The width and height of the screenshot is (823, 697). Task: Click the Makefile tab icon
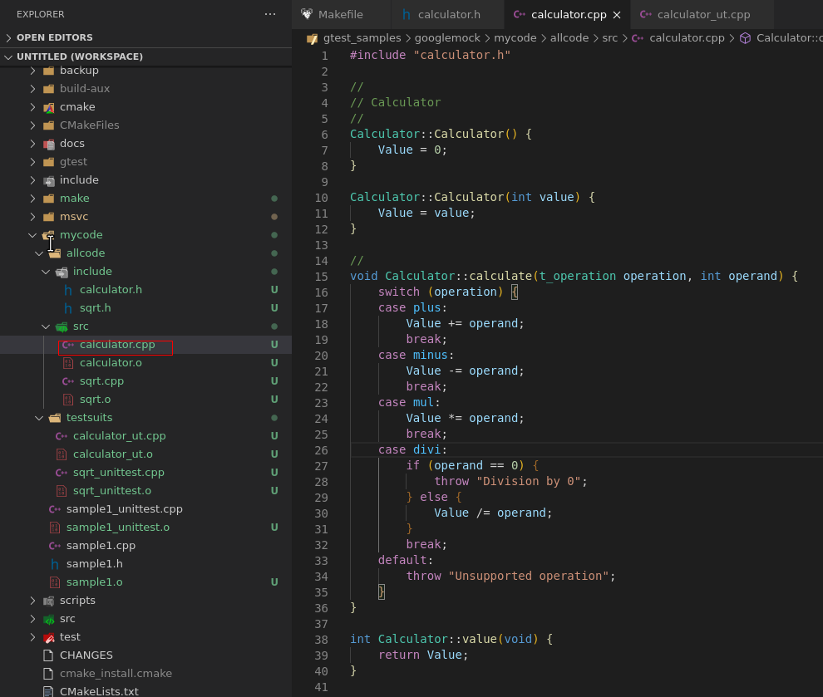pos(307,14)
